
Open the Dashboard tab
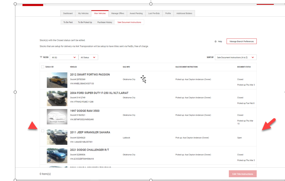pos(68,14)
